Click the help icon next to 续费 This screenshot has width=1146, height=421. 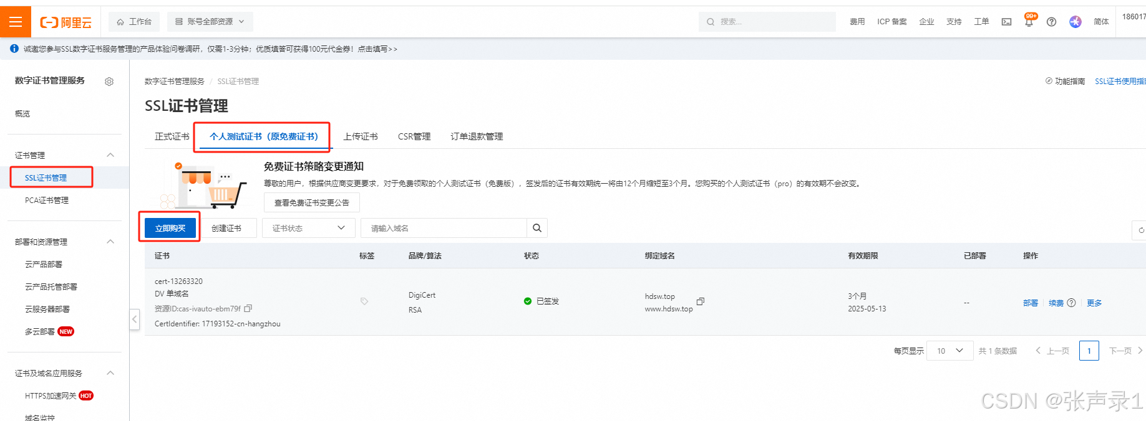[x=1071, y=303]
